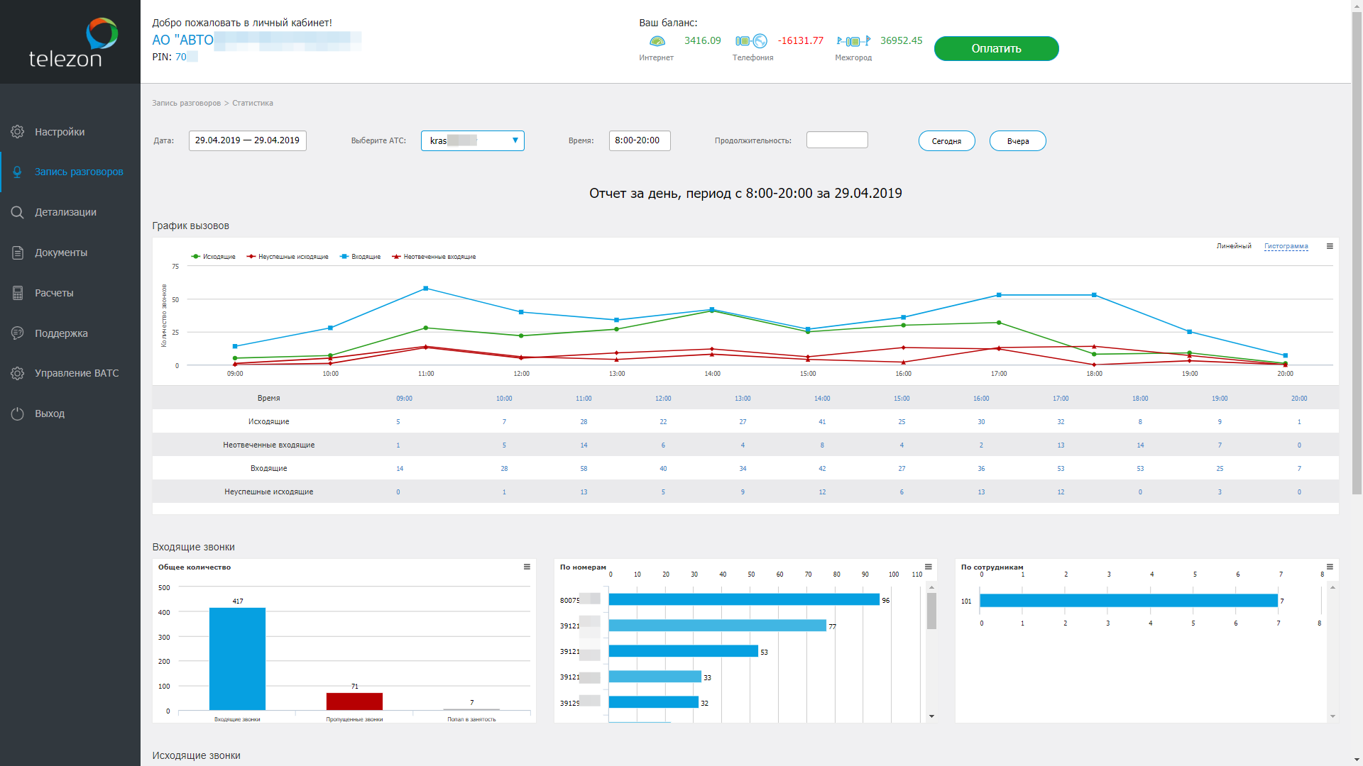The image size is (1363, 766).
Task: Open Поддержка menu item
Action: (61, 333)
